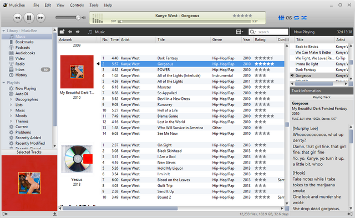Navigate back with the left arrow

(x=70, y=32)
